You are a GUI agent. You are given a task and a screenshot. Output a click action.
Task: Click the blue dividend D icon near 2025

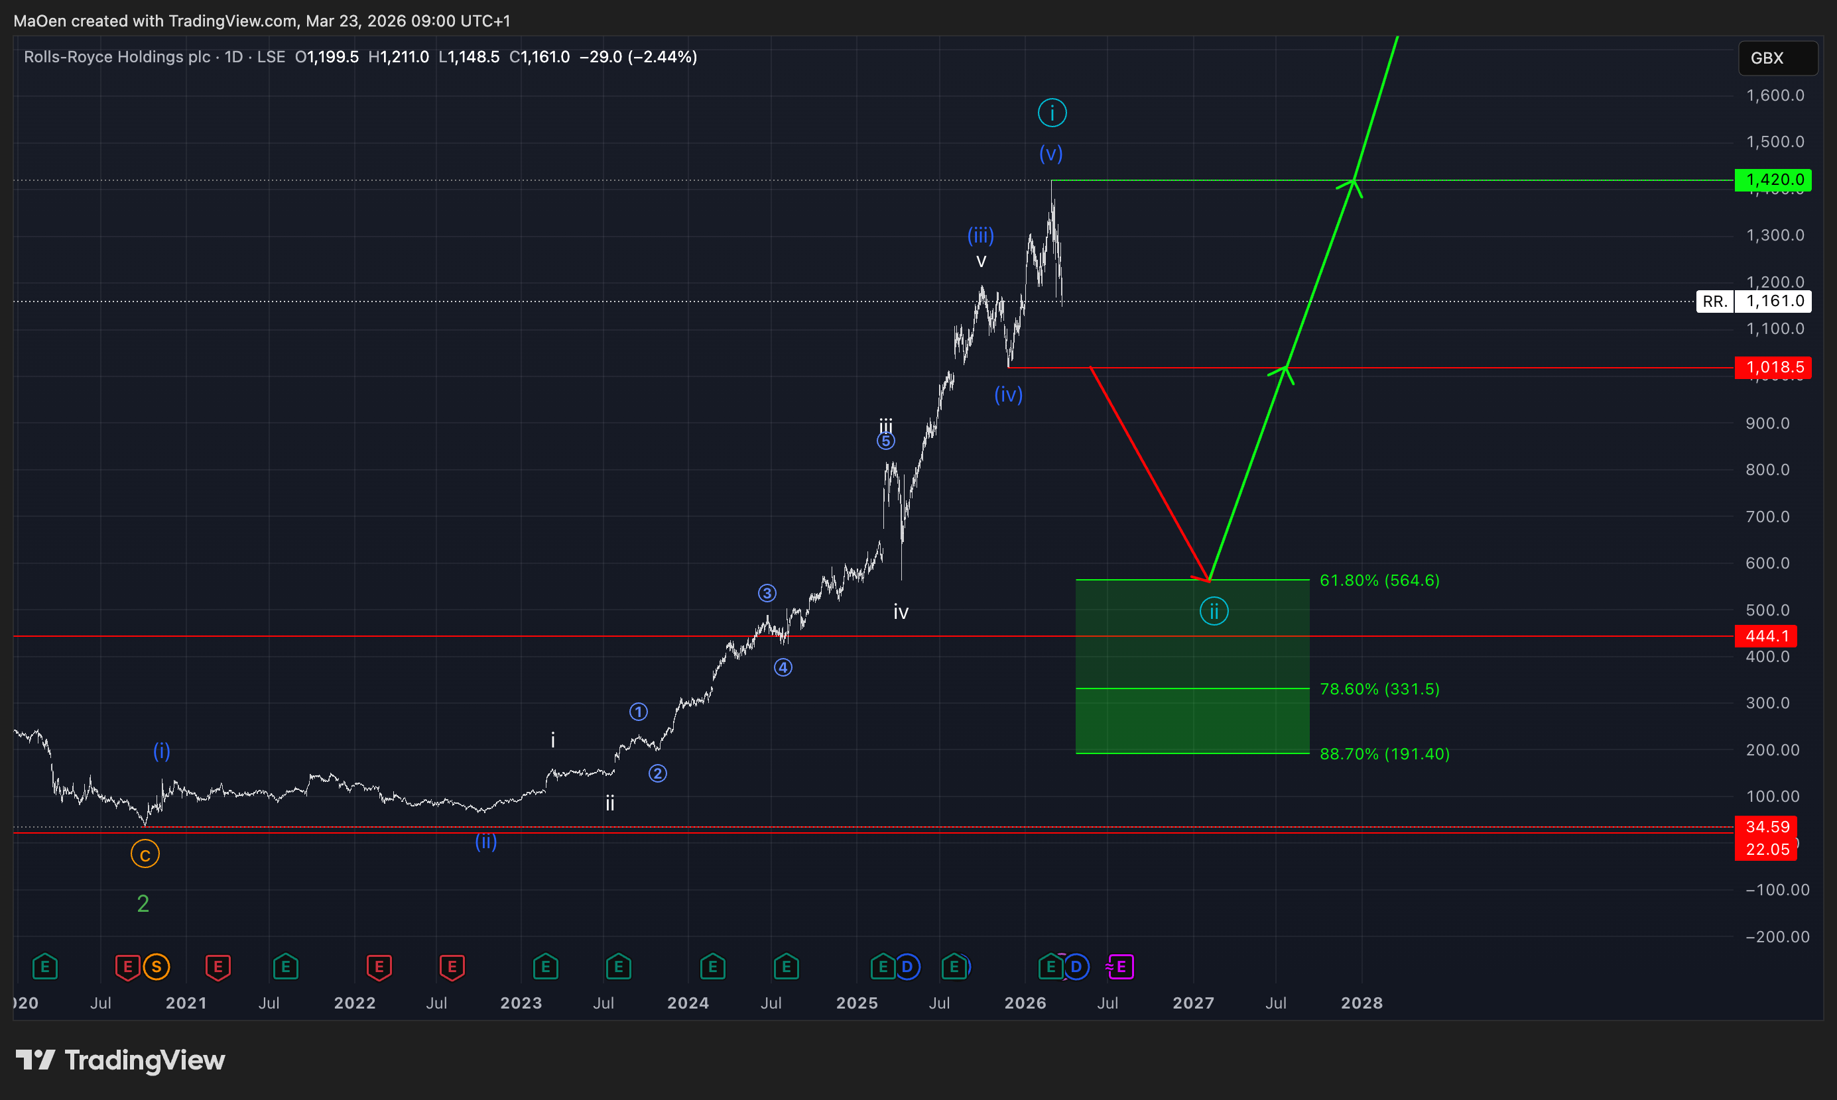(907, 967)
